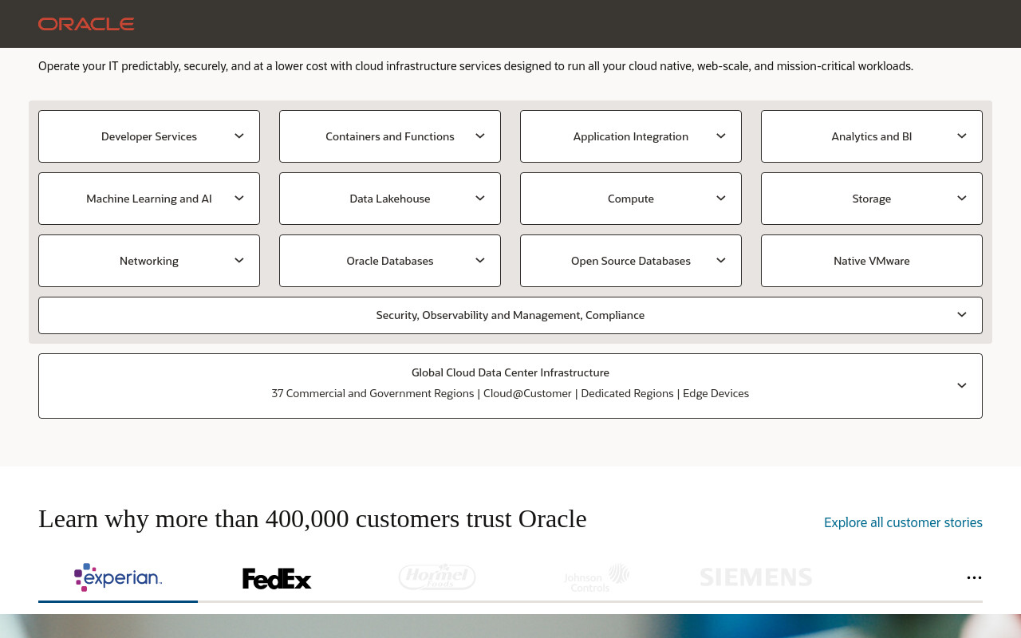Screen dimensions: 1021x638
Task: Select the Experian customer tab
Action: [x=118, y=577]
